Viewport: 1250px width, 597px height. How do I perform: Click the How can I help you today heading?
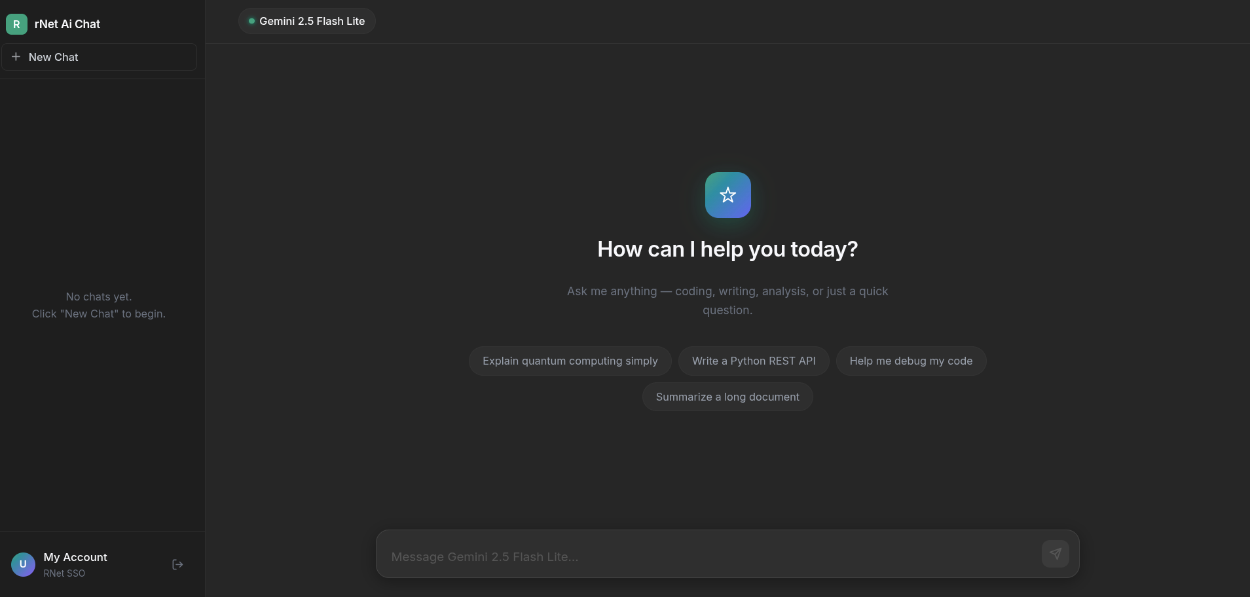coord(727,249)
